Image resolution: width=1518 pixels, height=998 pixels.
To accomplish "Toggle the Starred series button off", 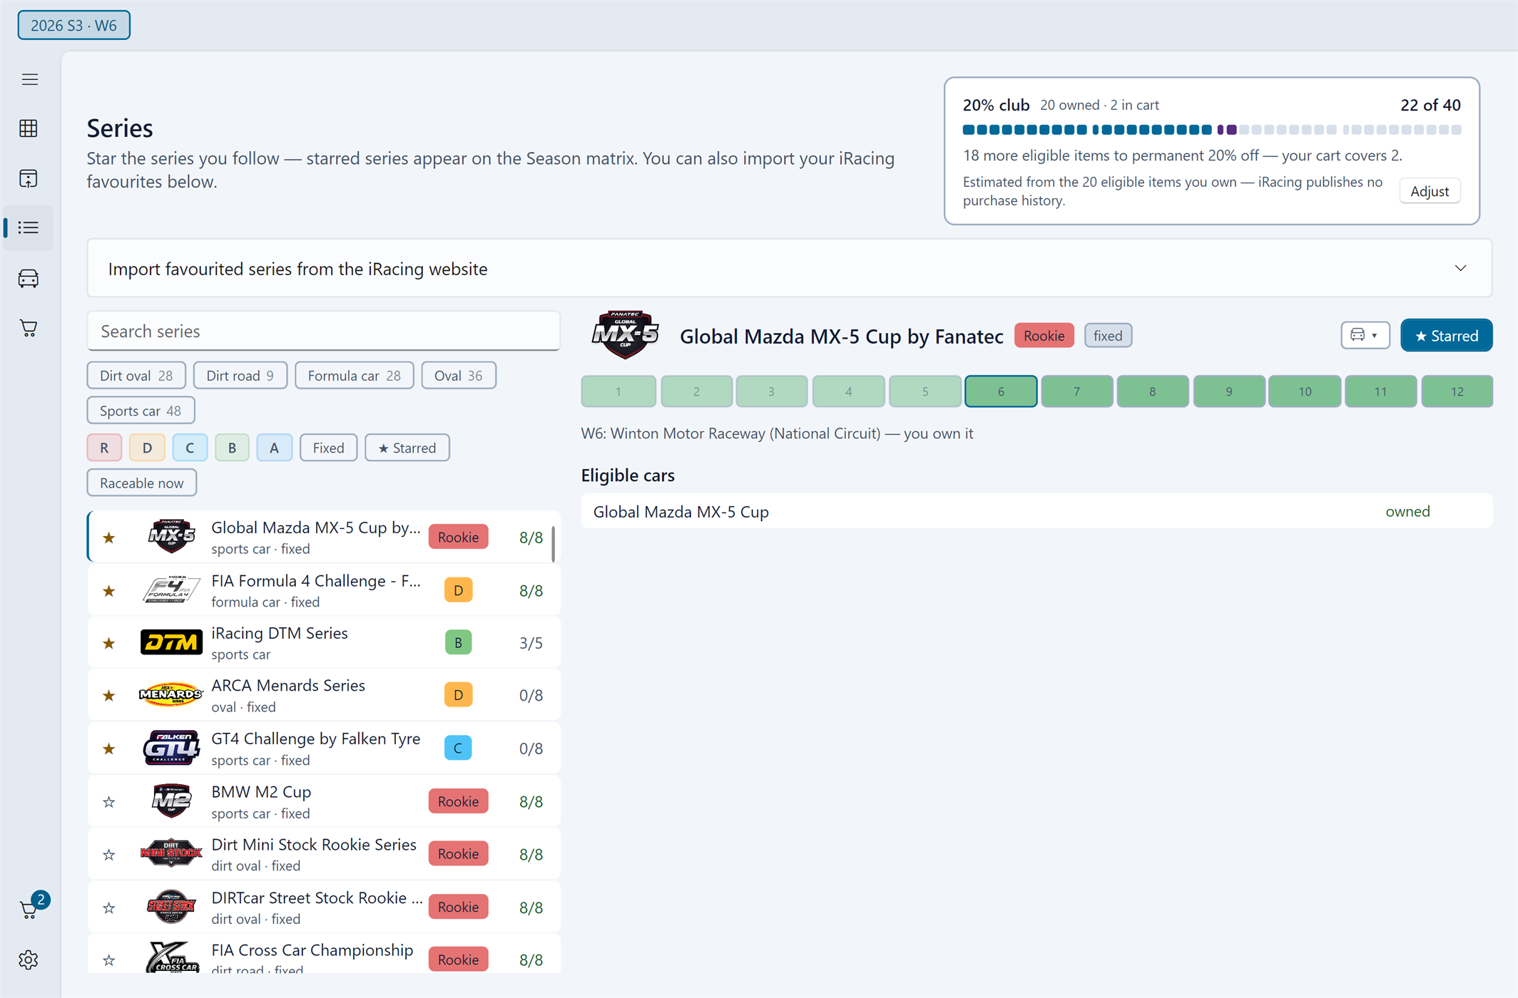I will point(1446,336).
